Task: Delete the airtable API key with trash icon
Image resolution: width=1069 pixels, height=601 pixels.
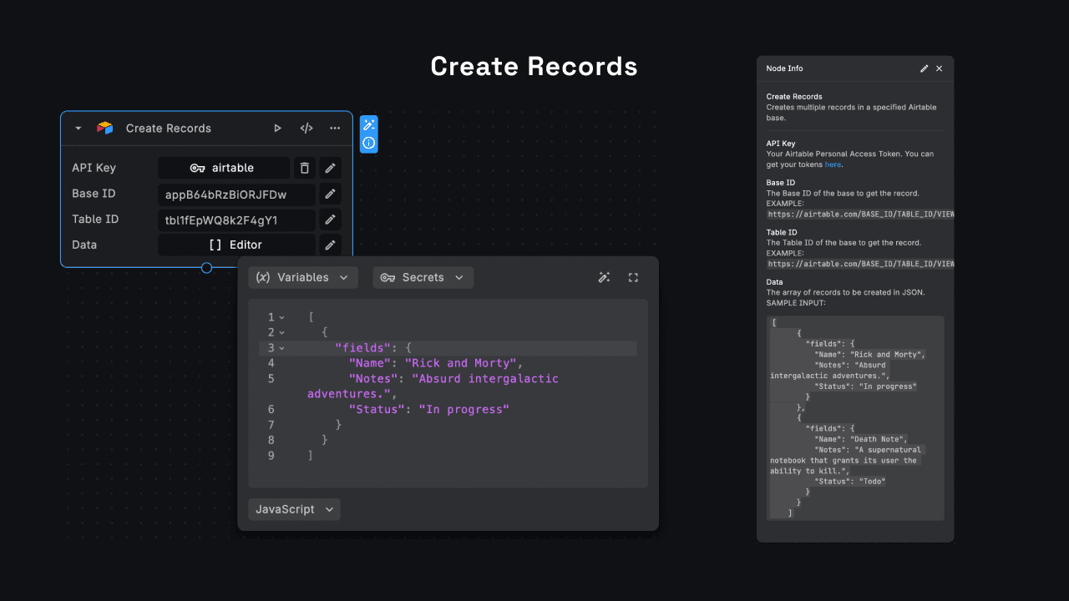Action: [x=304, y=168]
